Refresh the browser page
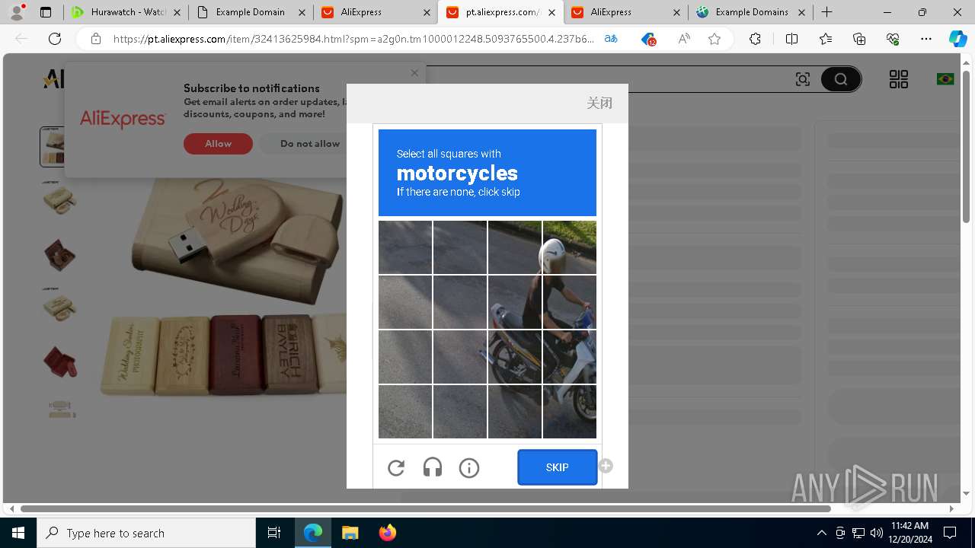This screenshot has height=548, width=975. click(x=55, y=39)
